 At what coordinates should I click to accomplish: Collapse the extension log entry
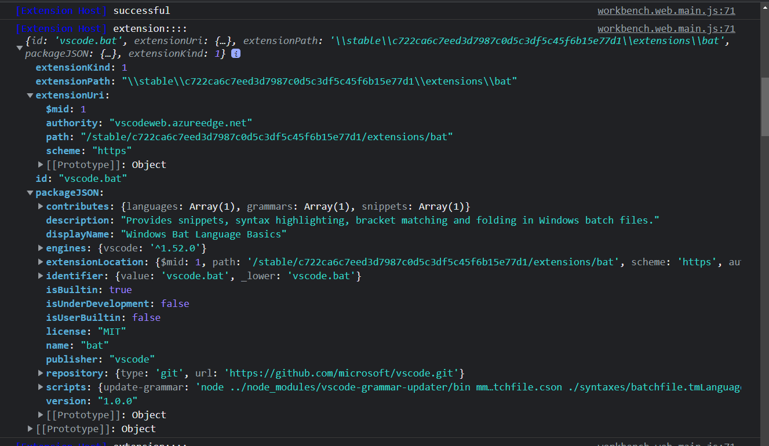pyautogui.click(x=19, y=48)
